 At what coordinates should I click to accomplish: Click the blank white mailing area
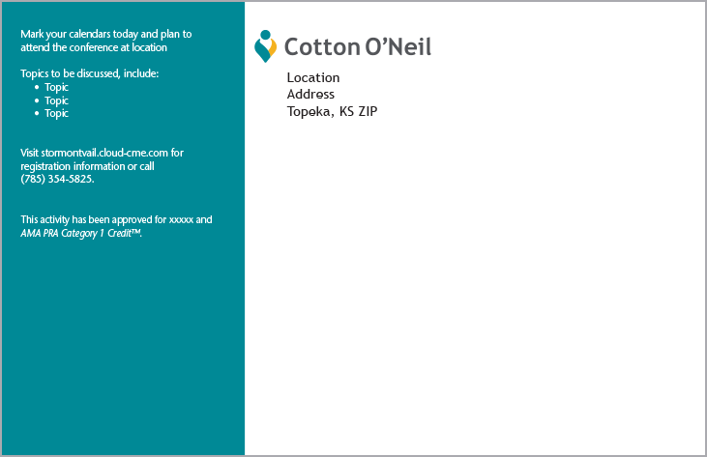[475, 288]
